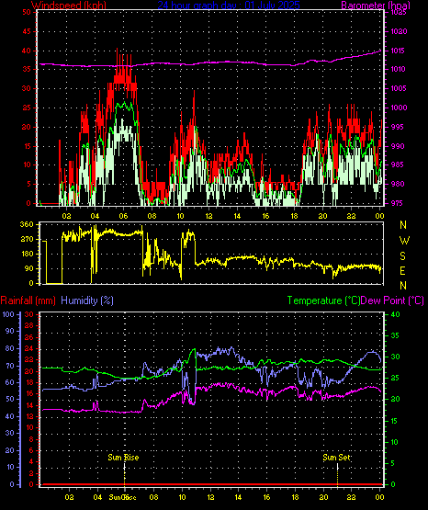Click "1010" on the barometer axis
Viewport: 428px width, 510px height.
399,69
